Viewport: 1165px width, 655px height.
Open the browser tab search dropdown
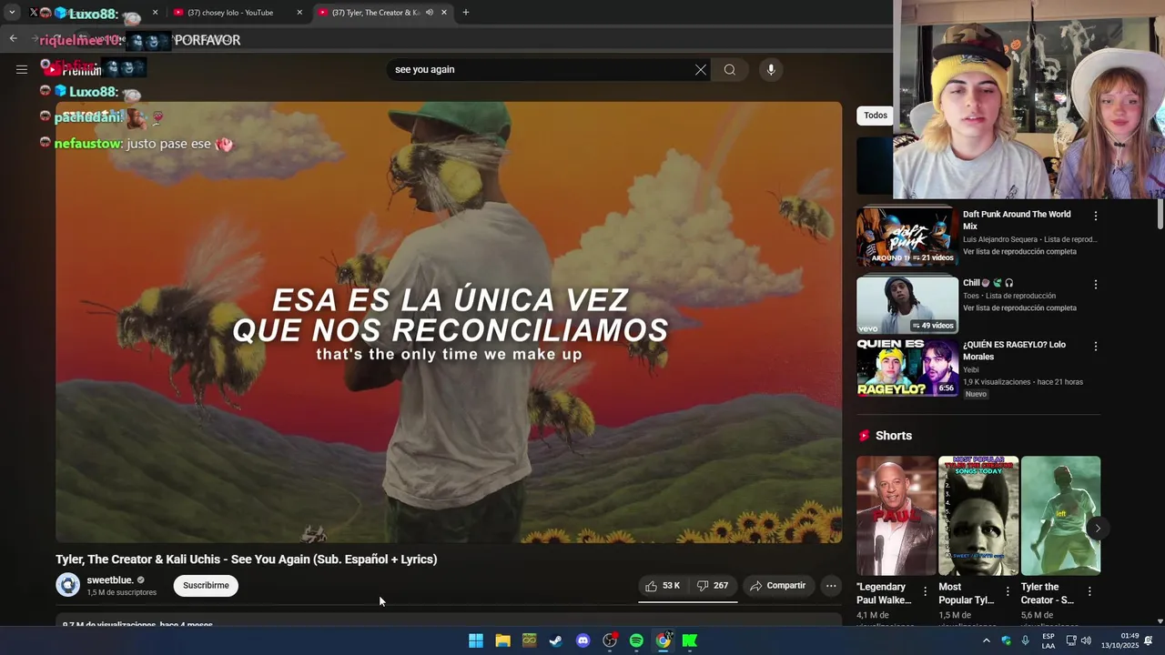click(x=12, y=13)
